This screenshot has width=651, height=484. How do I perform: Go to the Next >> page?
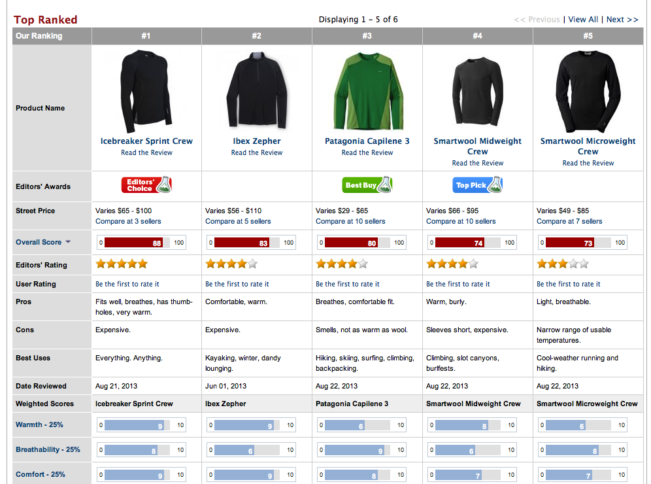pyautogui.click(x=622, y=20)
